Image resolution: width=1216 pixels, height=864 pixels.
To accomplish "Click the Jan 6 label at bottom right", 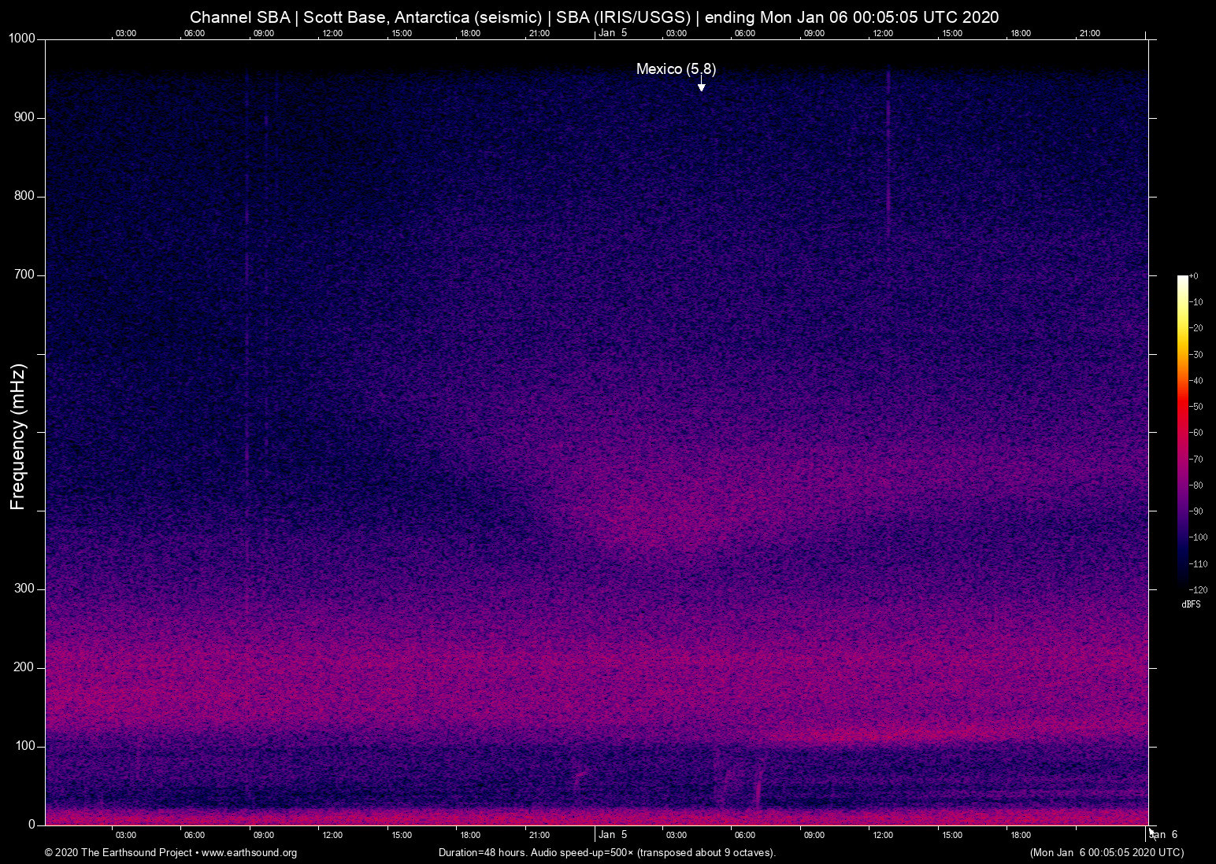I will (1164, 835).
